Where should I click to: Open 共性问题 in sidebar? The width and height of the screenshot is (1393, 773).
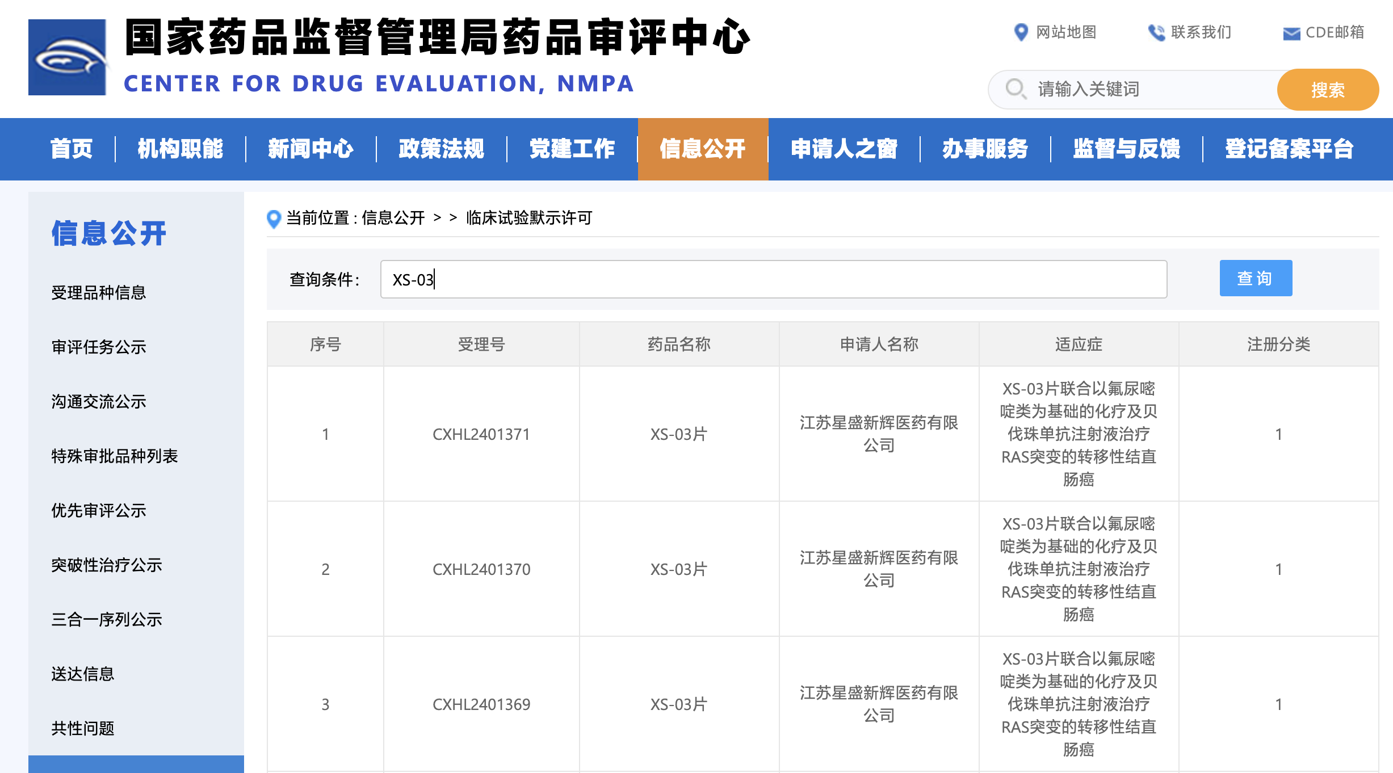coord(83,728)
